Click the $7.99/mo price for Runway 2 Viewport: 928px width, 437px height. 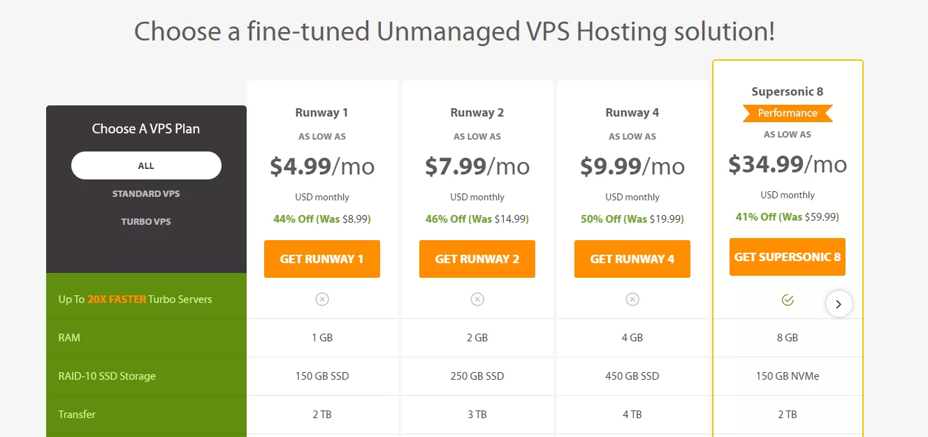[x=477, y=166]
